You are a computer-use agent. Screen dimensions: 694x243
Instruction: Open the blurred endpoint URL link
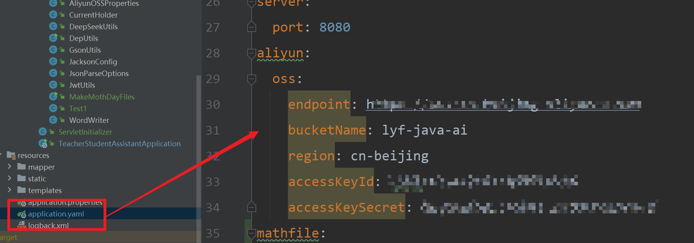click(503, 104)
